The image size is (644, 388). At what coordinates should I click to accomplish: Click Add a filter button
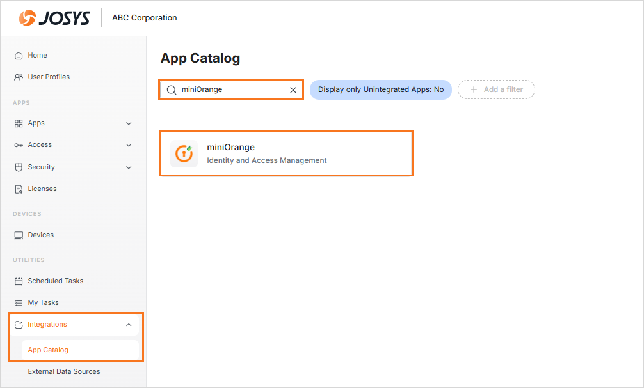tap(496, 89)
